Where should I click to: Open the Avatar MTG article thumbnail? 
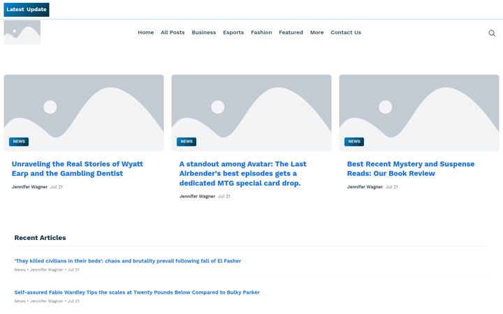251,113
